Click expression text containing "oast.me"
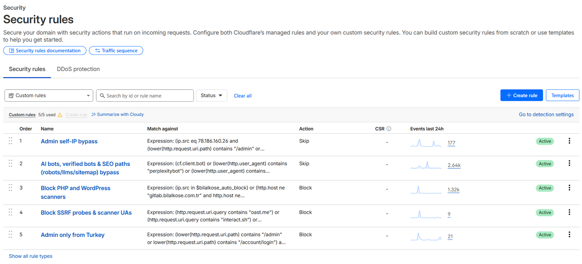 [213, 216]
